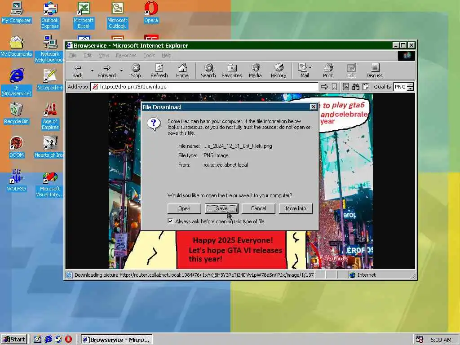This screenshot has width=460, height=345.
Task: Go back with the Back toolbar button
Action: 77,71
